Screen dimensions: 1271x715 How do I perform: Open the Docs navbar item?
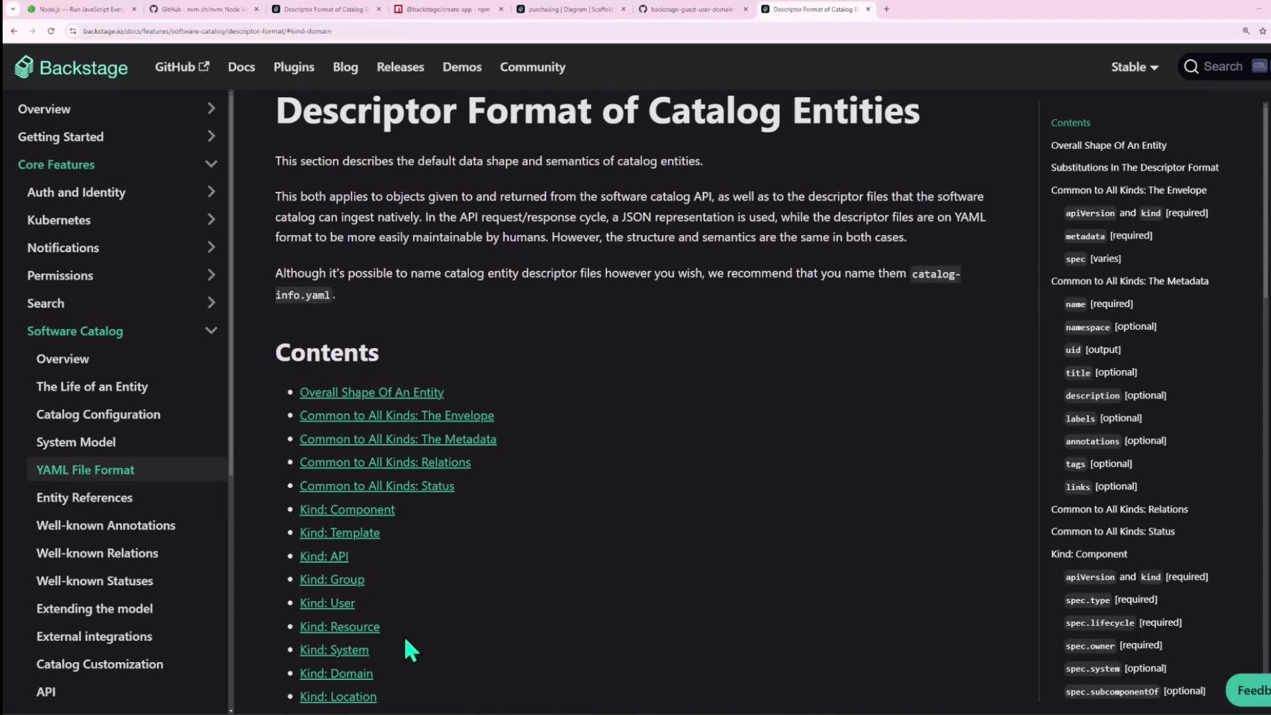point(241,67)
